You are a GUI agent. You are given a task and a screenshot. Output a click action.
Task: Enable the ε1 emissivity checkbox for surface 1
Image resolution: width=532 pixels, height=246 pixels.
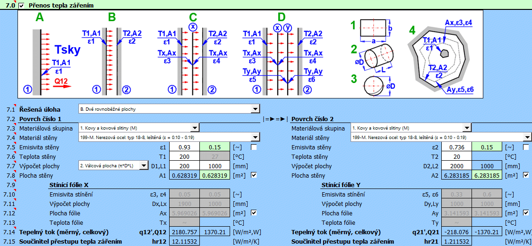[254, 148]
